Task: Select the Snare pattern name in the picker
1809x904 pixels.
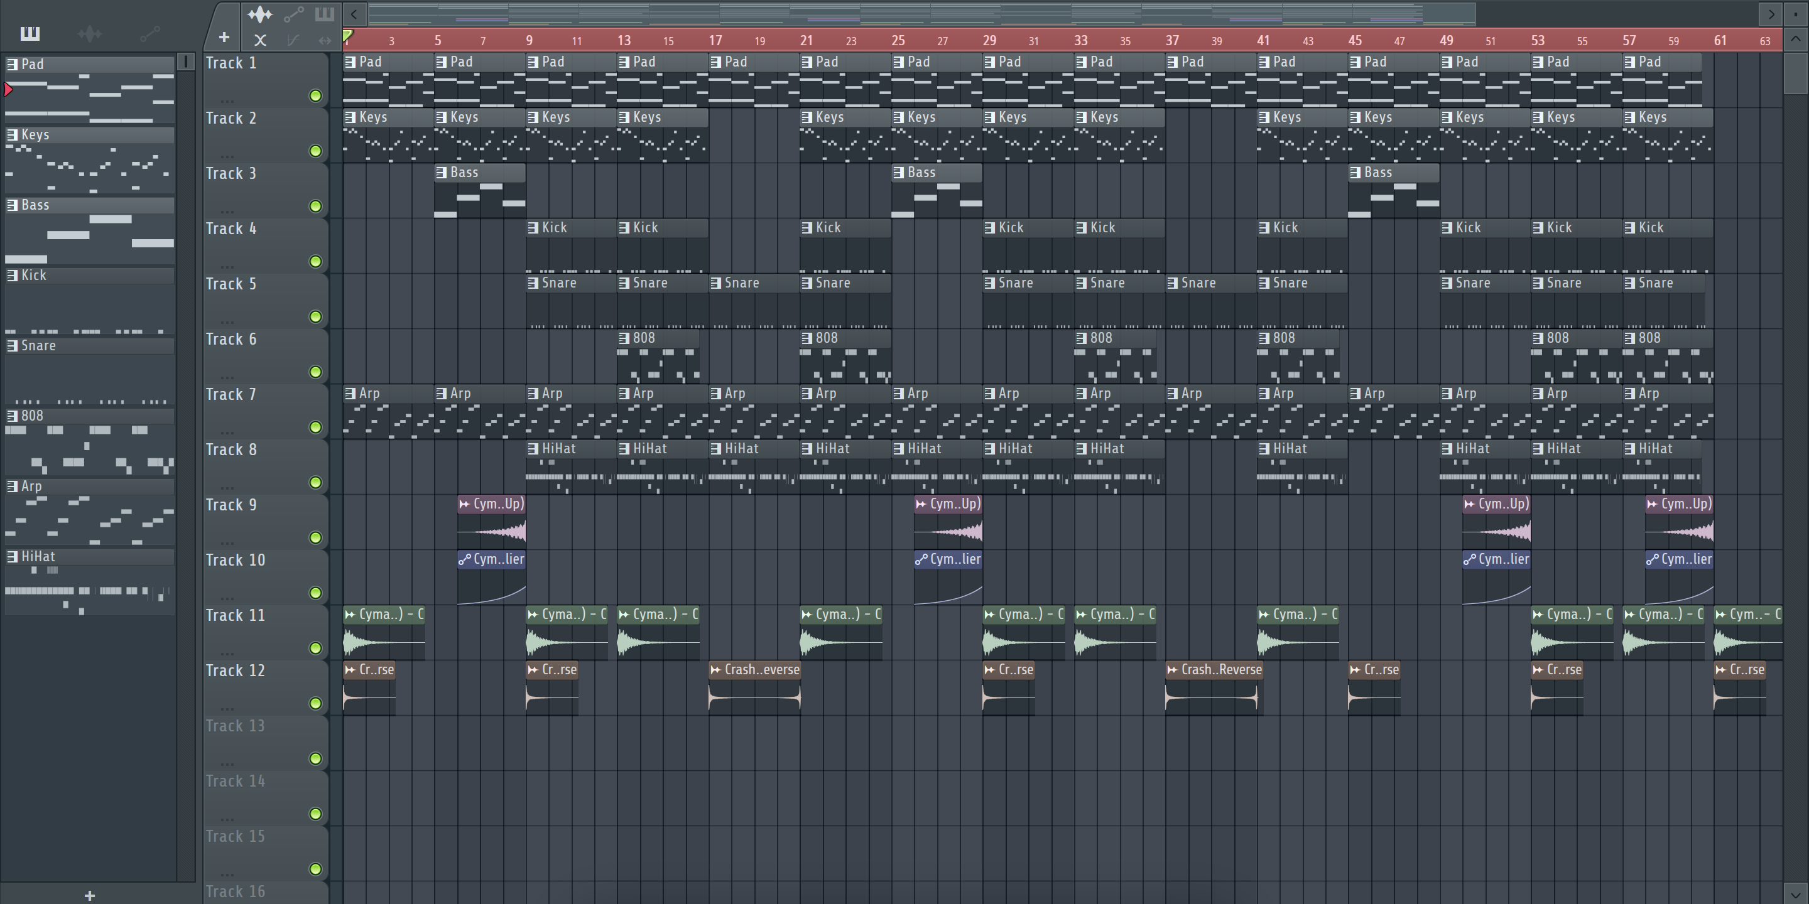Action: (x=38, y=345)
